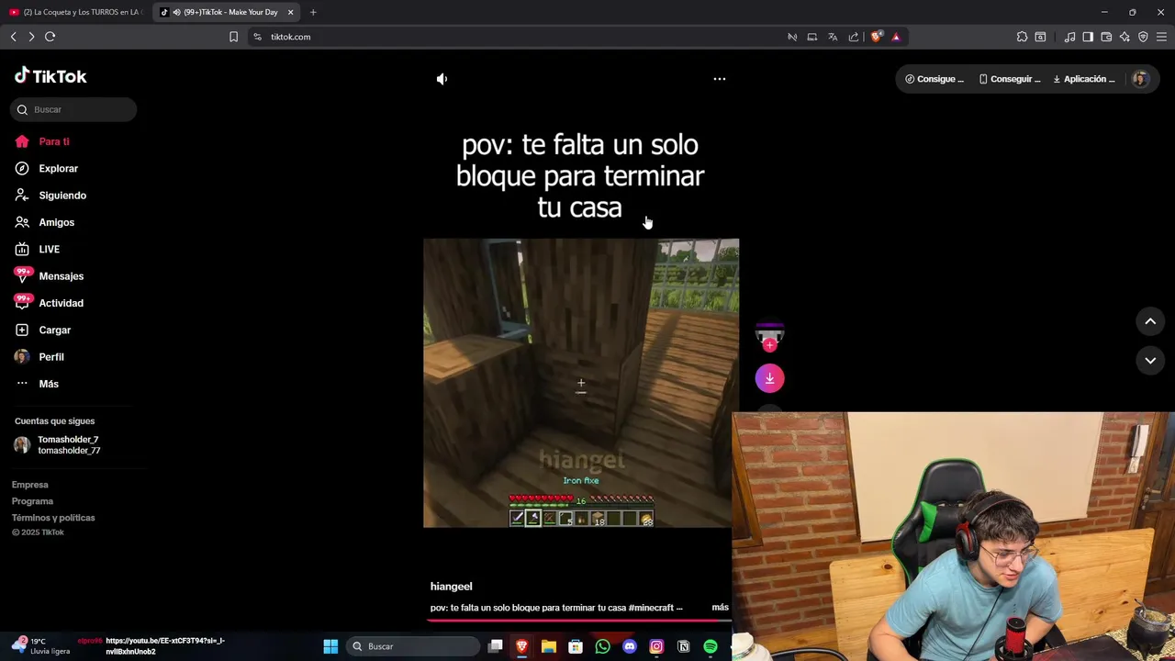1175x661 pixels.
Task: Open the Windows Start menu
Action: click(x=330, y=646)
